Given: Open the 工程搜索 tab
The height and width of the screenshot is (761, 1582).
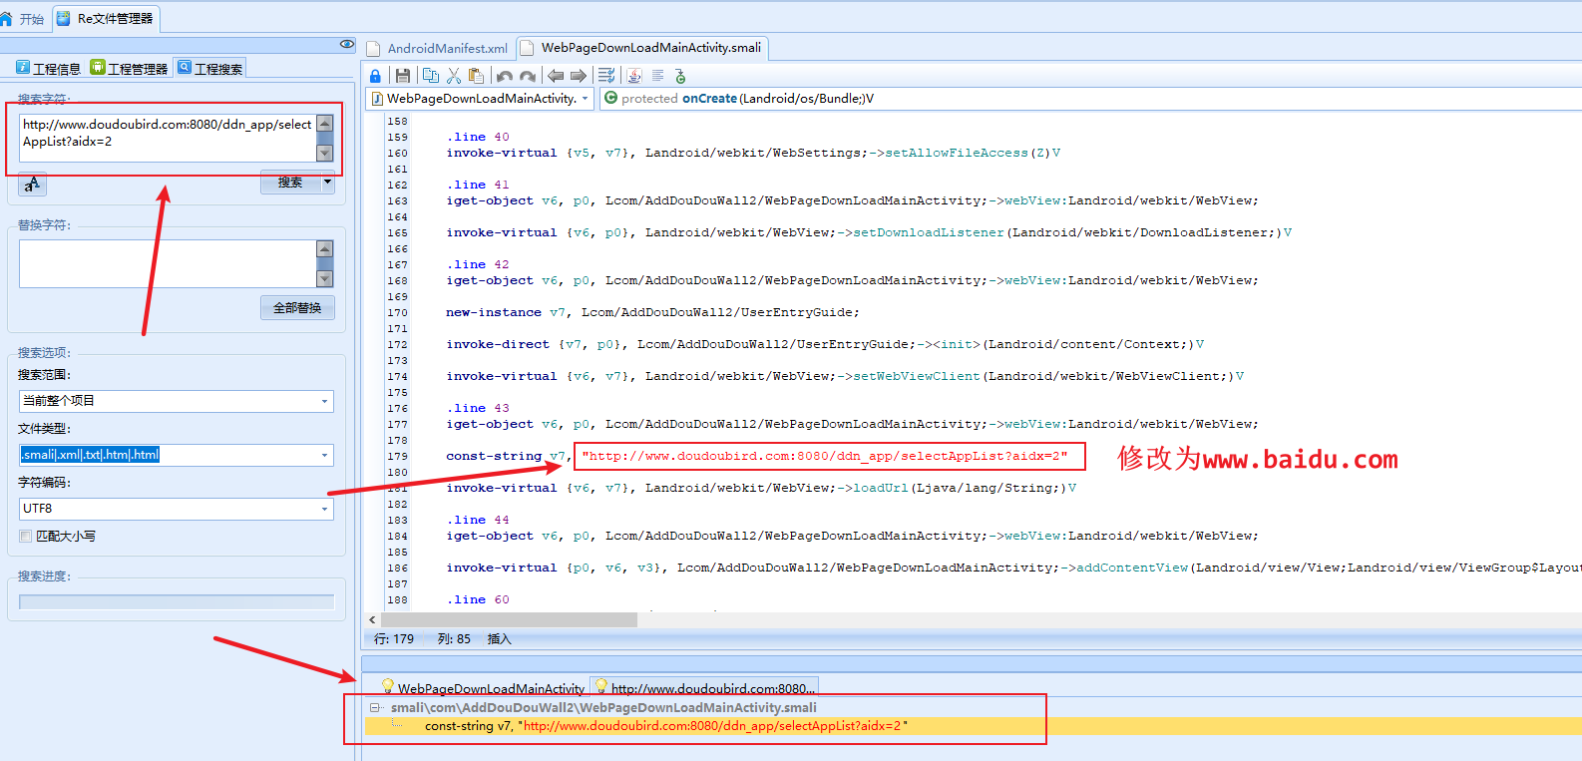Looking at the screenshot, I should click(x=209, y=68).
